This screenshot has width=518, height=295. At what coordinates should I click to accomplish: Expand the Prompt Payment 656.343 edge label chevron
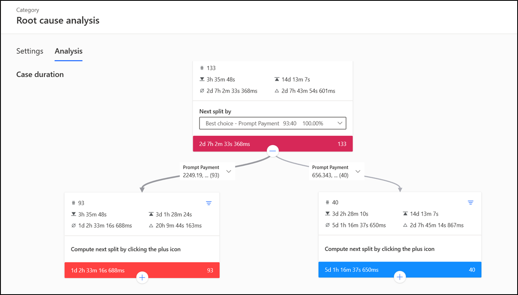pyautogui.click(x=357, y=171)
